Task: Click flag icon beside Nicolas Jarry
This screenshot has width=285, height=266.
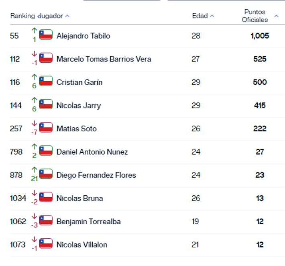Action: click(x=46, y=105)
